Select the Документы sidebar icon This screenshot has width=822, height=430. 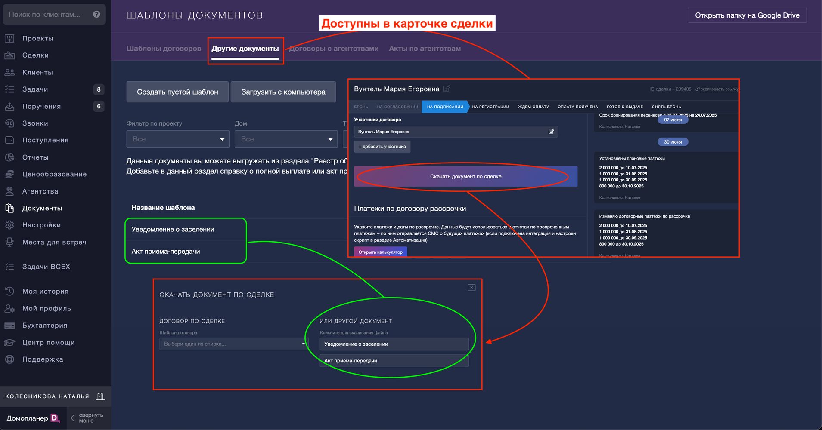click(9, 208)
